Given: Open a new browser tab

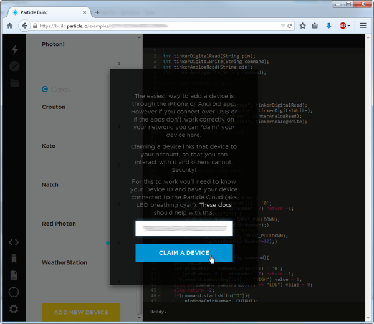Looking at the screenshot, I should click(x=97, y=12).
